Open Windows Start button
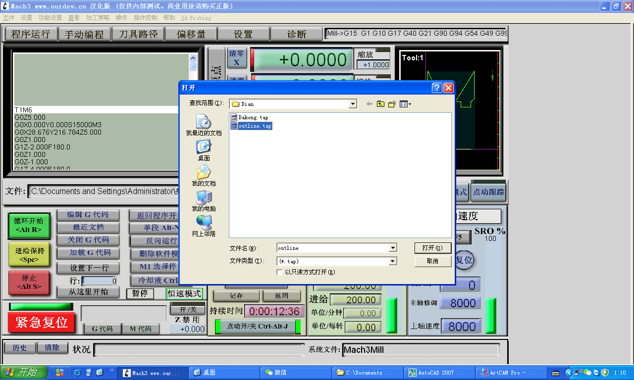Screen dimensions: 634x380 pyautogui.click(x=24, y=373)
